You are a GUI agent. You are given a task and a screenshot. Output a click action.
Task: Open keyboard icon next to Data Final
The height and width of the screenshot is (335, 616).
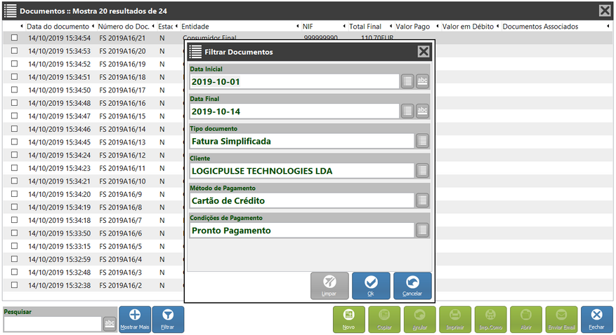click(x=422, y=111)
